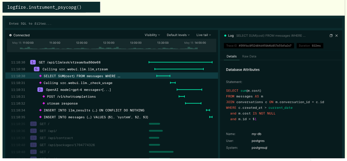Expand the GET /api/packages/1704774326 span badge
Viewport: 347px width, 161px height.
[33, 145]
